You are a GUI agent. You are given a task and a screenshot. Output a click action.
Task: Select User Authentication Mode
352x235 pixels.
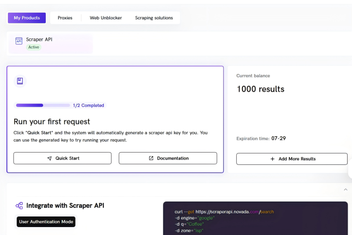[x=46, y=222]
